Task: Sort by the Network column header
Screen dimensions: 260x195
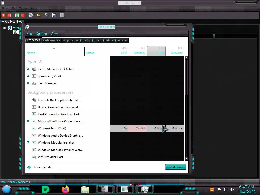Action: pyautogui.click(x=175, y=51)
